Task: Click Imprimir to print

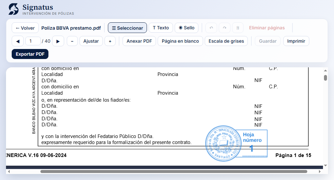Action: (x=296, y=41)
